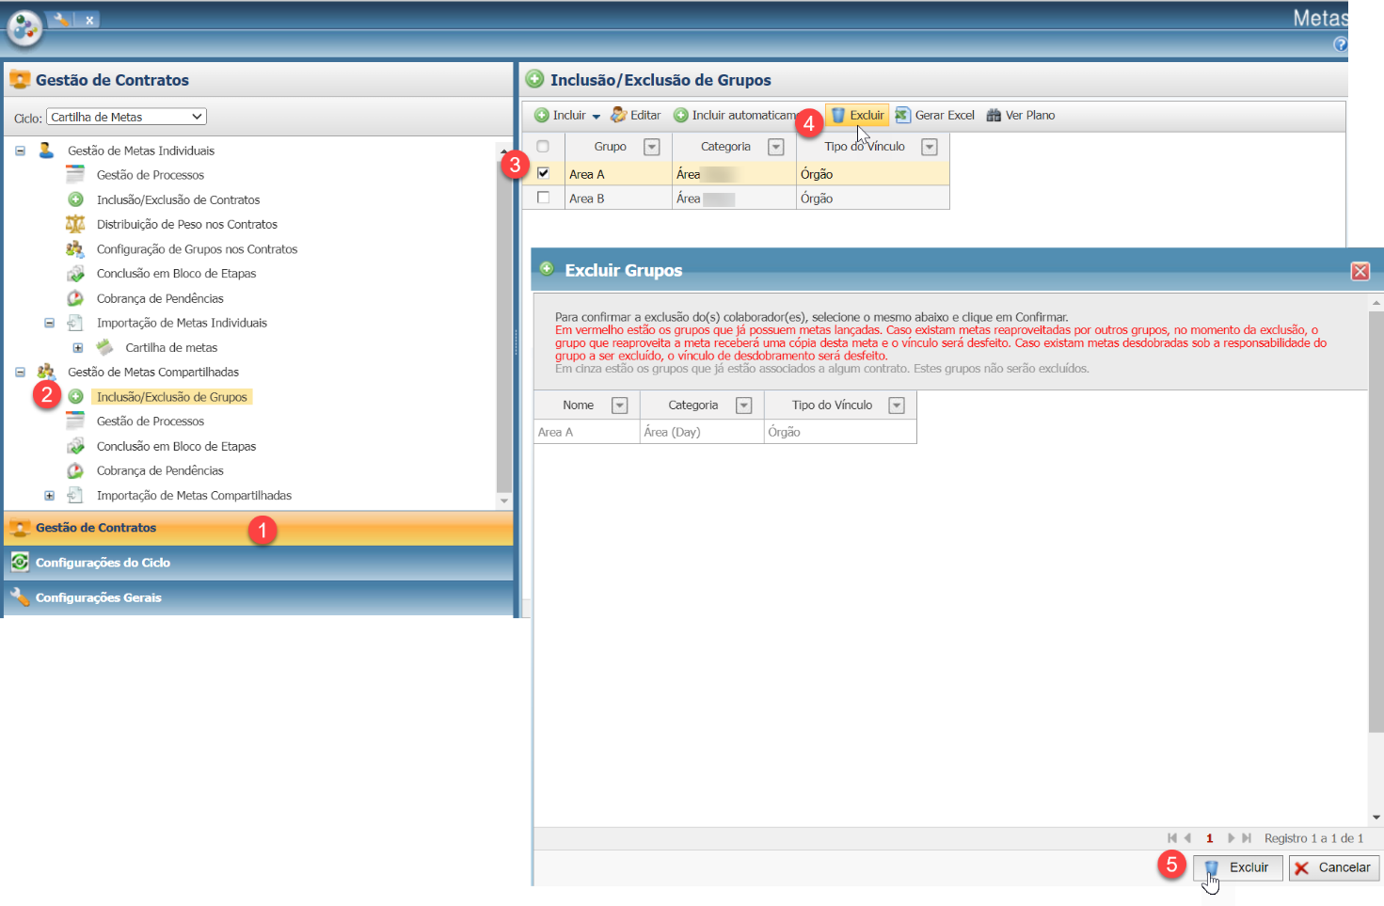
Task: Open the Grupo column filter dropdown
Action: click(x=651, y=147)
